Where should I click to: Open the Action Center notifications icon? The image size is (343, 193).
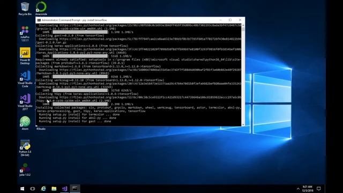pos(319,189)
